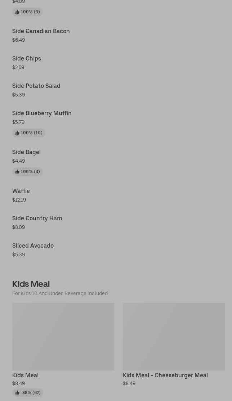Screen dimensions: 232x401
Task: Click the 100% (4) rating badge
Action: [27, 172]
